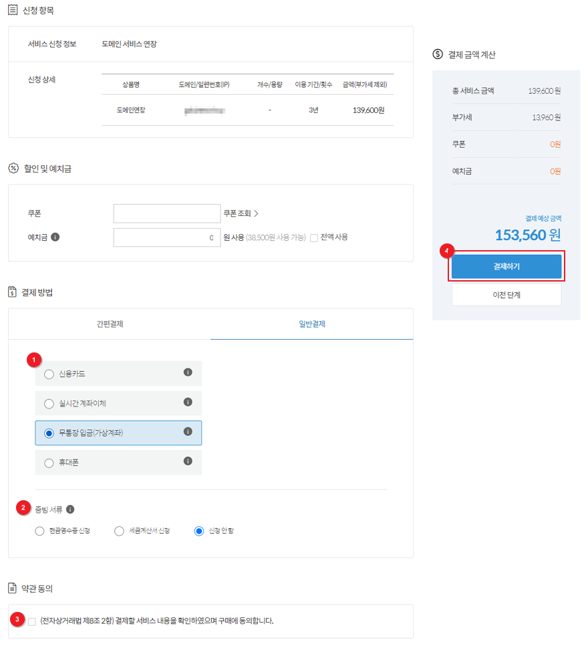Open 쿠폰 조회 link
This screenshot has width=588, height=646.
(x=241, y=213)
